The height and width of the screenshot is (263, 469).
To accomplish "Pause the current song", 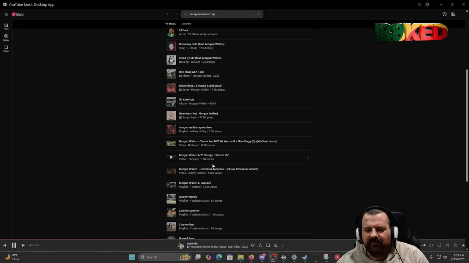I will [14, 245].
